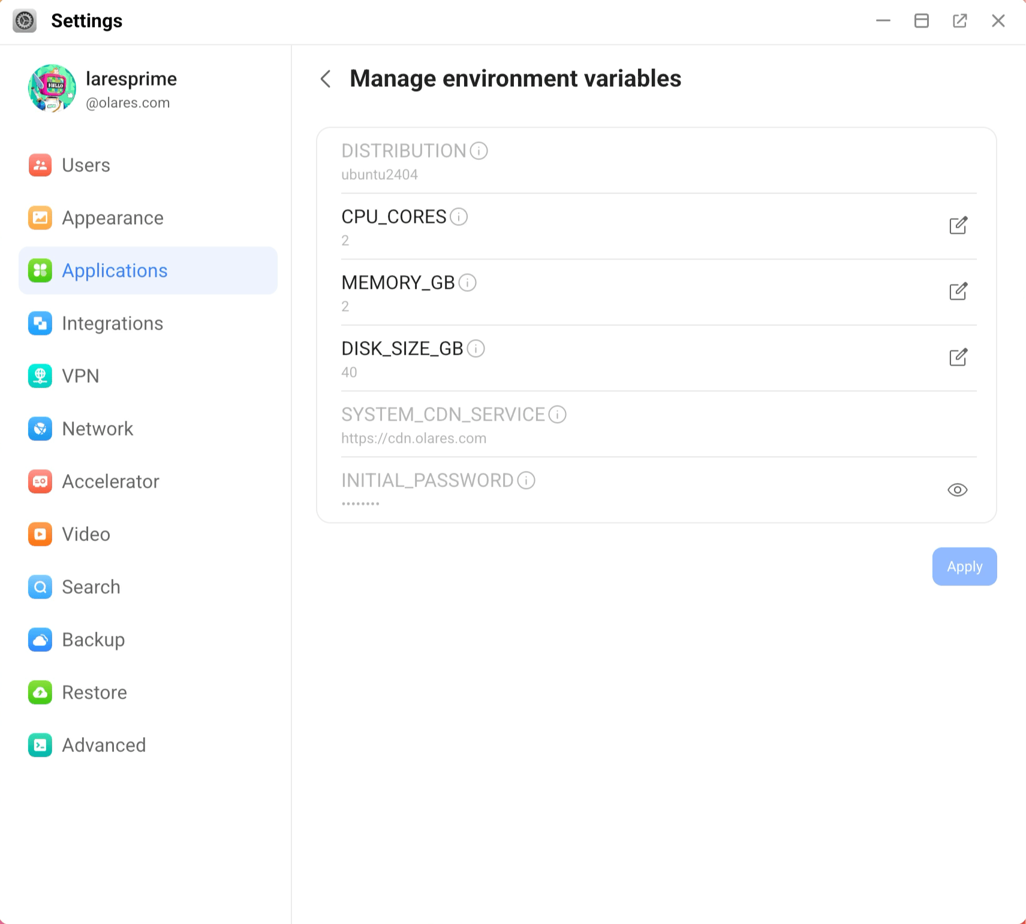This screenshot has width=1026, height=924.
Task: Click the Backup cloud icon
Action: coord(40,639)
